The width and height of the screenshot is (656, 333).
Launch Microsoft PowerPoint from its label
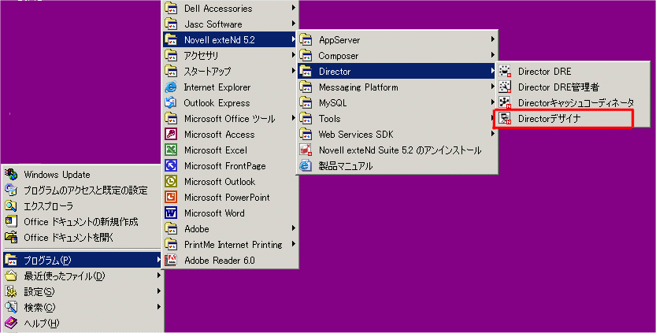[x=227, y=198]
